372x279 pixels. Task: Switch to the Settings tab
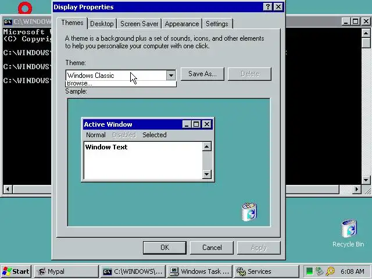(217, 24)
